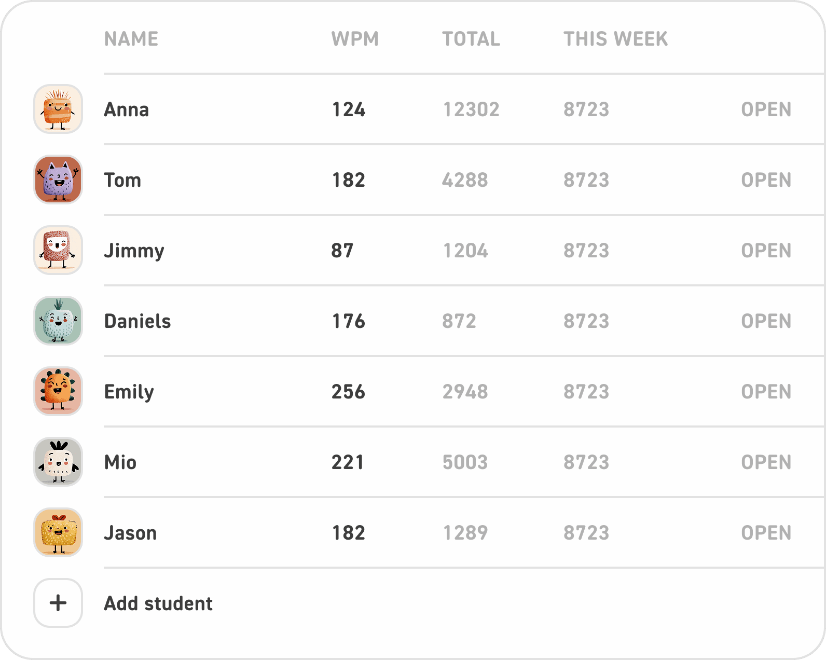
Task: Open Tom's student record
Action: pos(766,180)
